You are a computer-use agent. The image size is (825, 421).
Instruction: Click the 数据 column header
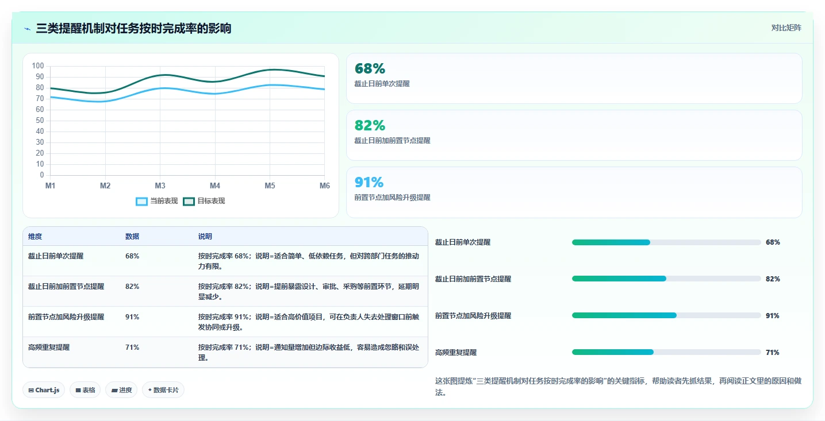coord(132,237)
